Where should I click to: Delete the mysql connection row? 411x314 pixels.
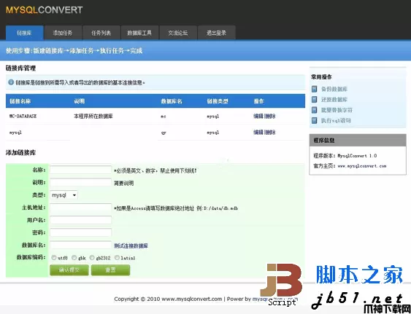point(270,132)
